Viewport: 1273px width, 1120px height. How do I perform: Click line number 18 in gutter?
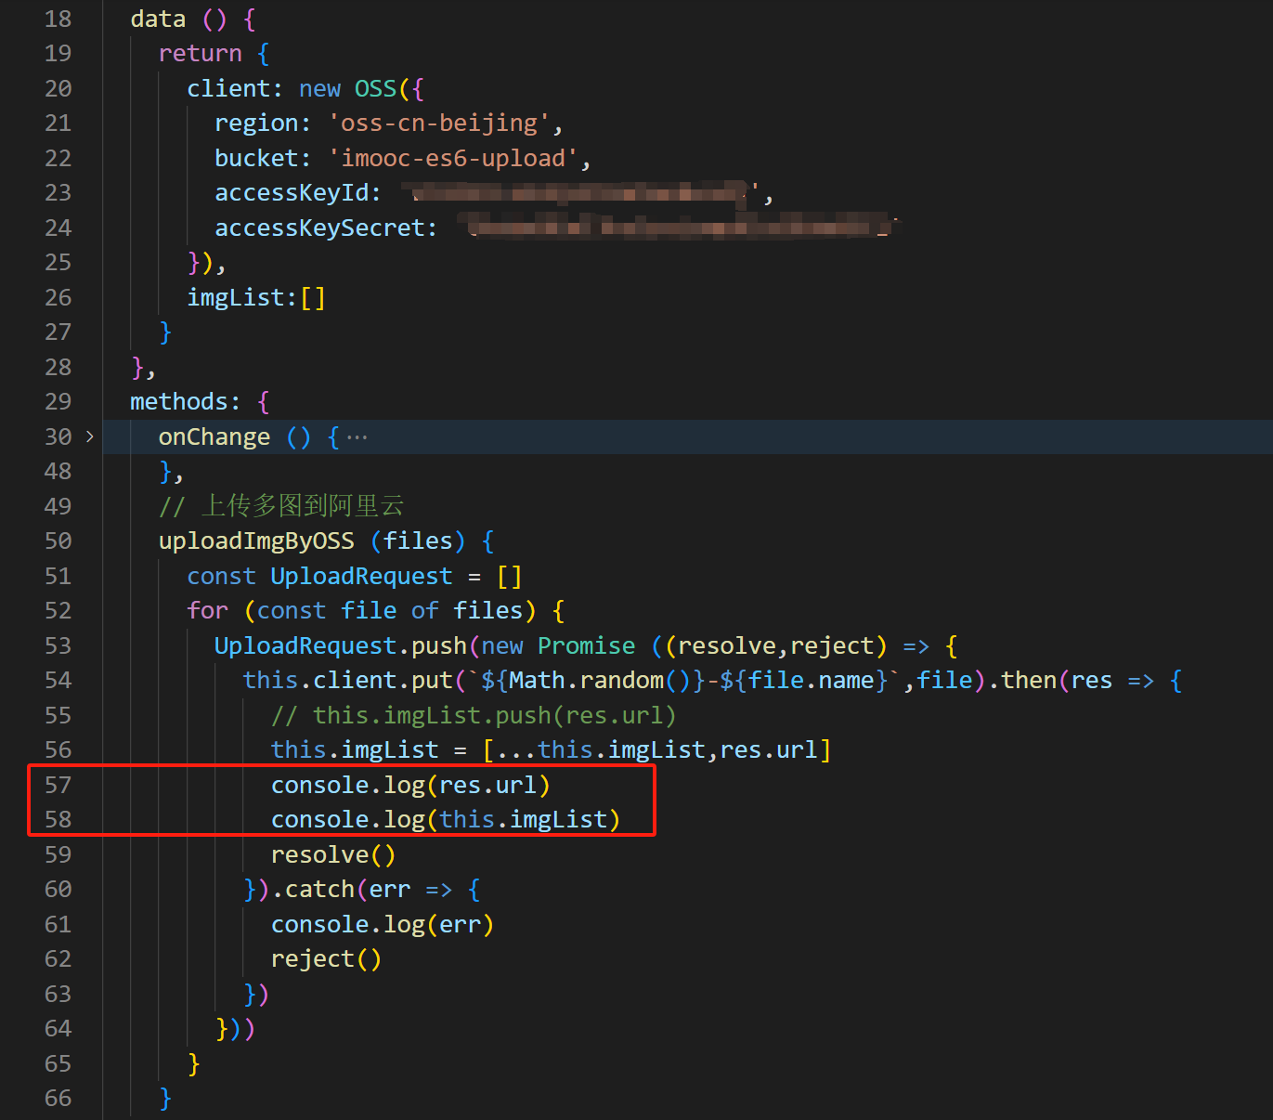[58, 19]
